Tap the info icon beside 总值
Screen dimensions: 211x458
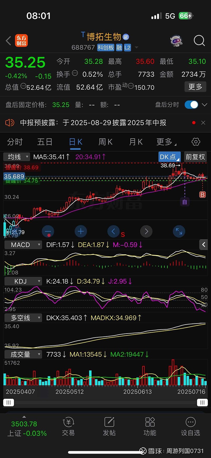[x=23, y=86]
